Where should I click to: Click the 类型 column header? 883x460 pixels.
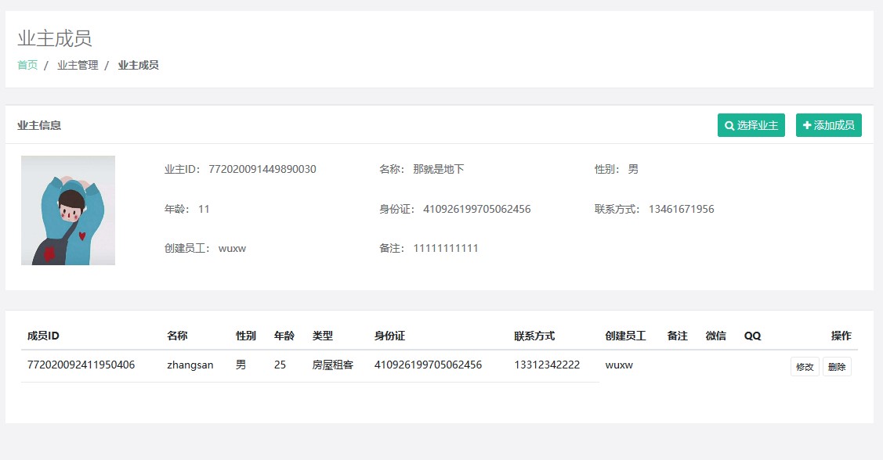pos(322,336)
